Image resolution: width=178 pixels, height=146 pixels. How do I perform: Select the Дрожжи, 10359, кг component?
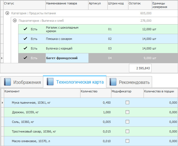[91, 112]
